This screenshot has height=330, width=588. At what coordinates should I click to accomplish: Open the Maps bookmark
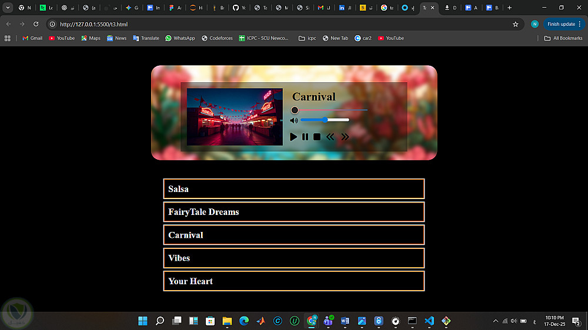point(91,38)
